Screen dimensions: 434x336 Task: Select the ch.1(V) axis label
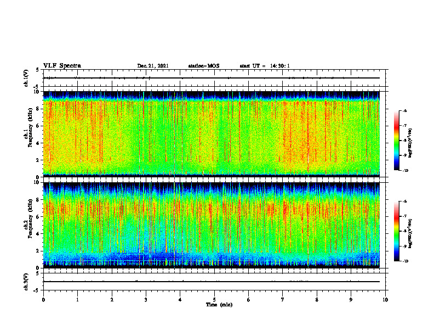pyautogui.click(x=26, y=78)
